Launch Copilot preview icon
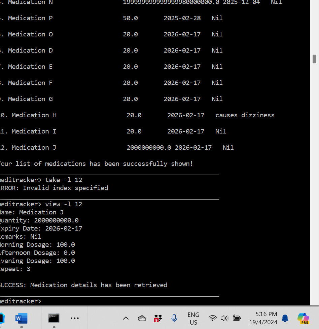This screenshot has width=319, height=329. [x=303, y=318]
